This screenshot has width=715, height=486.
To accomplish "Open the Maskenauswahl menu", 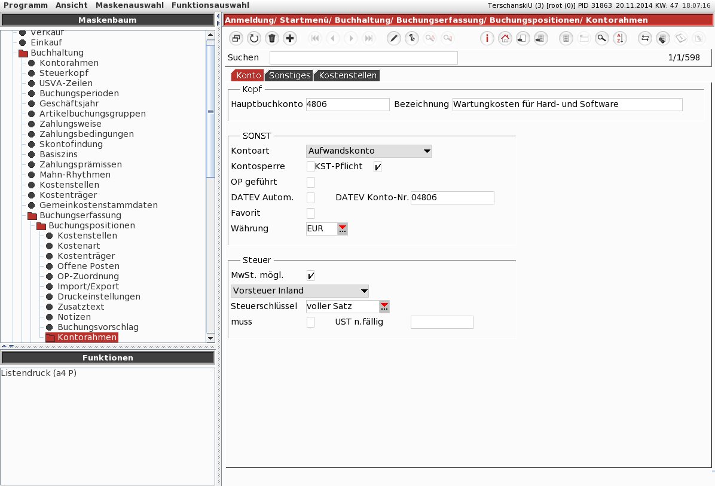I will (x=130, y=5).
